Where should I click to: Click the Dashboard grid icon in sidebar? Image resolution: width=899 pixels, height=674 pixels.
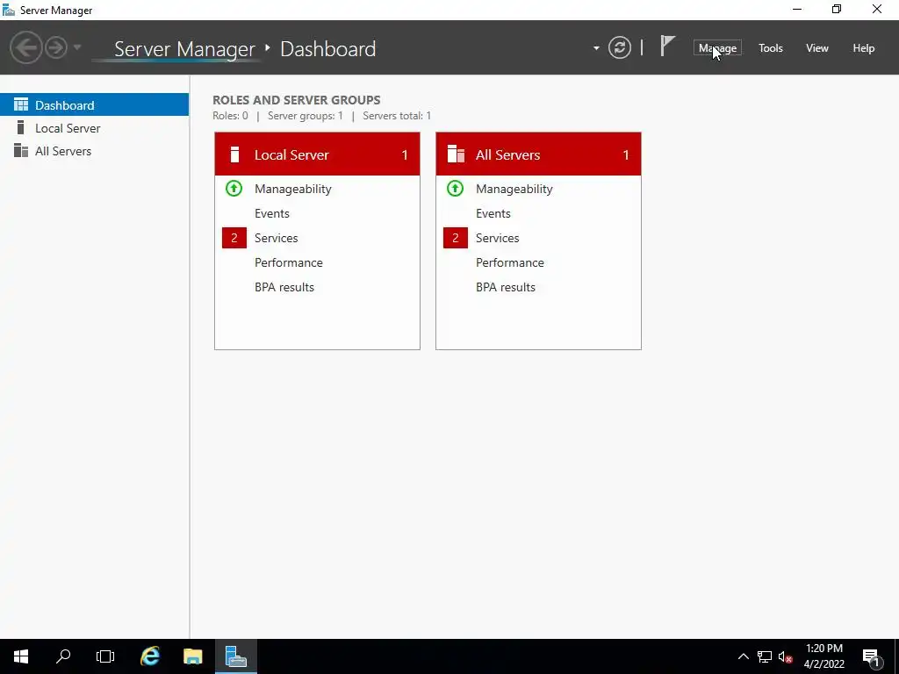point(21,104)
